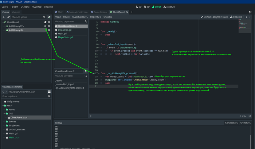This screenshot has height=149, width=255.
Task: Click the add new node plus icon
Action: coord(4,17)
